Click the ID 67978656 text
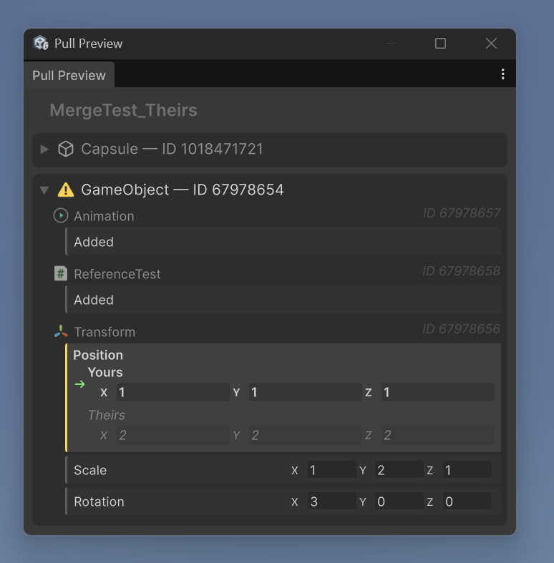This screenshot has height=563, width=554. [x=461, y=329]
